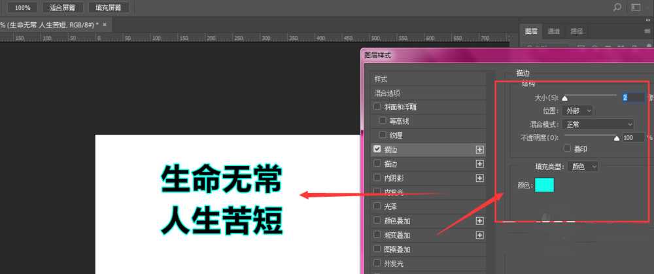The height and width of the screenshot is (274, 654).
Task: Switch to the 路径 tab
Action: [576, 31]
